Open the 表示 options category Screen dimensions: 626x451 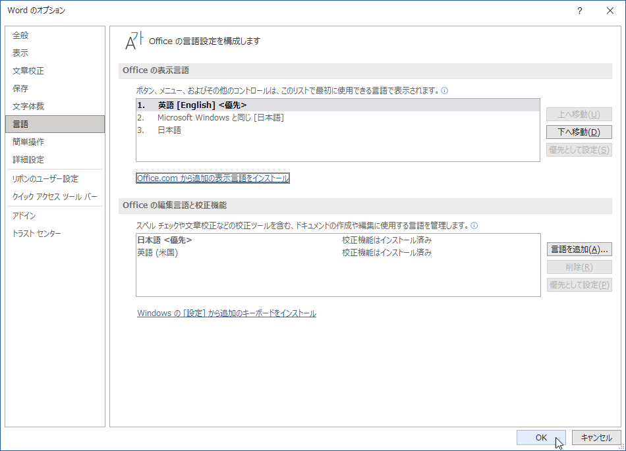[x=55, y=53]
